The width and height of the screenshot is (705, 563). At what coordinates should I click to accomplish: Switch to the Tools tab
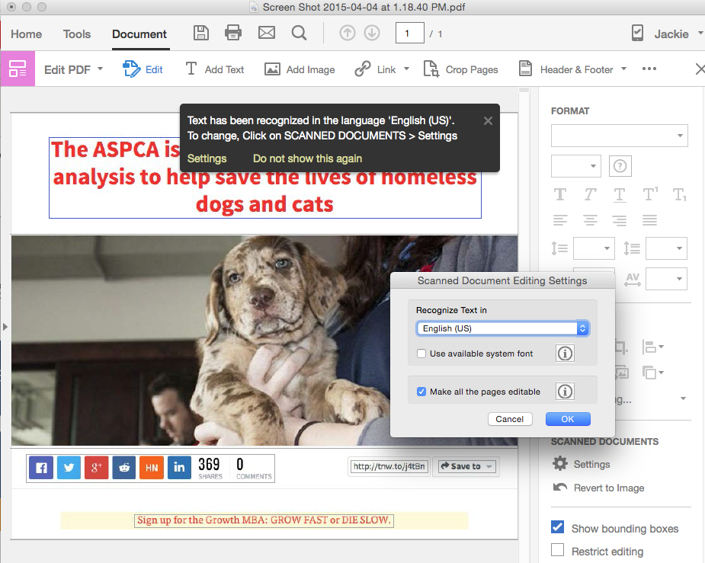77,34
